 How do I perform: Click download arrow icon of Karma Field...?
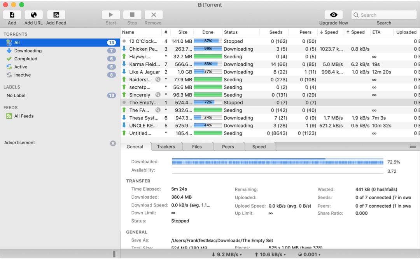(124, 64)
